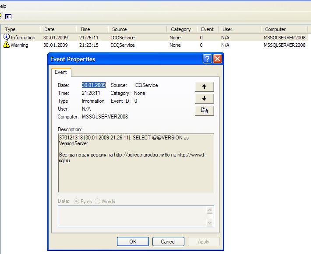Click the Computer column header
This screenshot has height=254, width=311.
click(284, 29)
